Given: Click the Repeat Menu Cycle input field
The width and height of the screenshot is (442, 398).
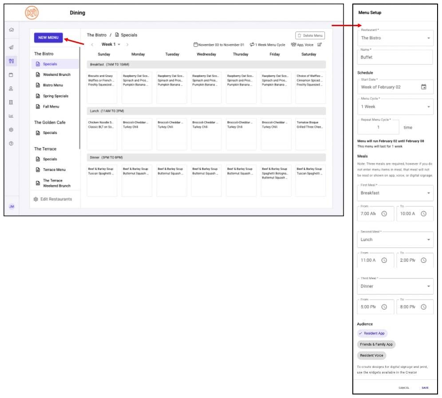Looking at the screenshot, I should pyautogui.click(x=378, y=126).
